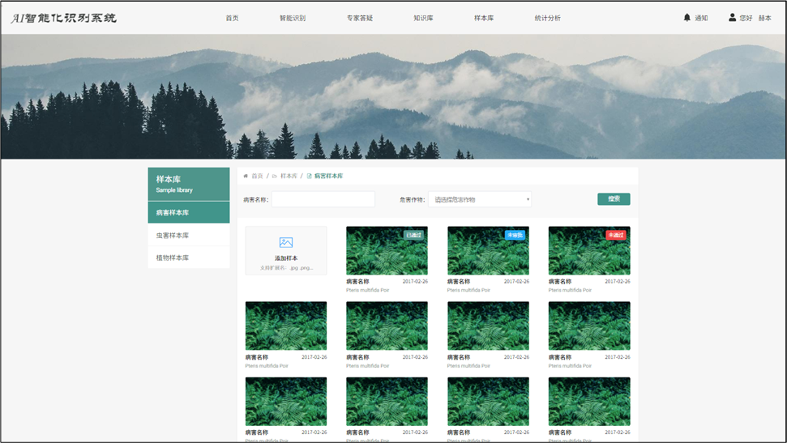Click the green 已通过 status badge
Image resolution: width=787 pixels, height=443 pixels.
coord(414,235)
